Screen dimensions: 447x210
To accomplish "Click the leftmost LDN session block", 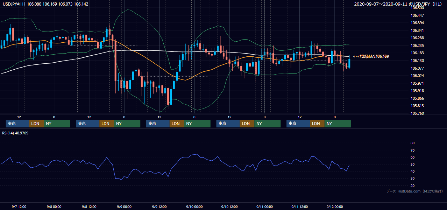I will pyautogui.click(x=36, y=124).
